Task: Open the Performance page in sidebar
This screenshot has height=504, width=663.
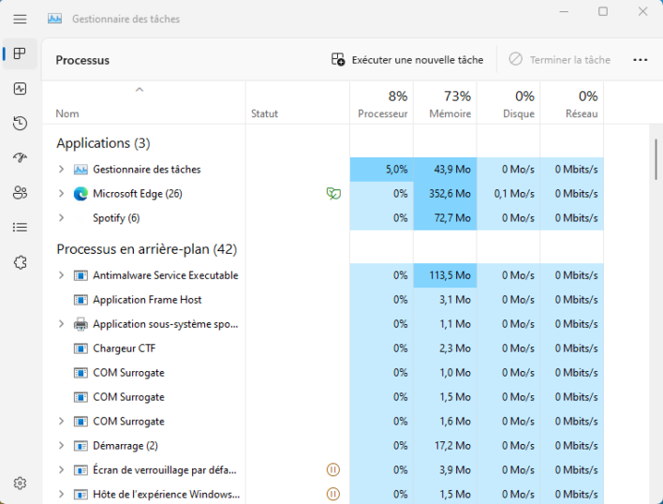Action: (x=20, y=89)
